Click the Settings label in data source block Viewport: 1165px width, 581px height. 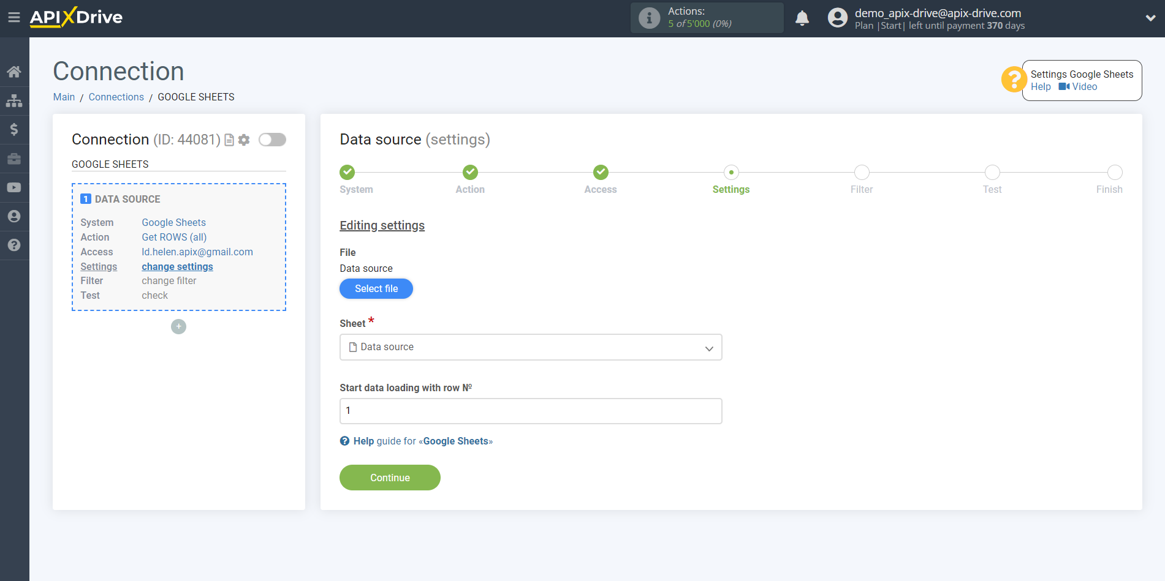[x=99, y=266]
